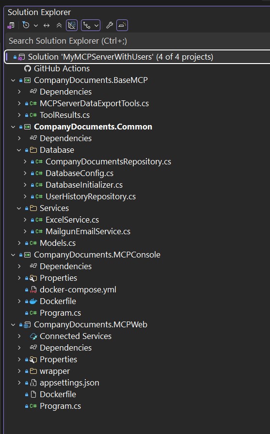Click the Docker whale icon for Dockerfile
The height and width of the screenshot is (434, 270).
click(x=33, y=301)
